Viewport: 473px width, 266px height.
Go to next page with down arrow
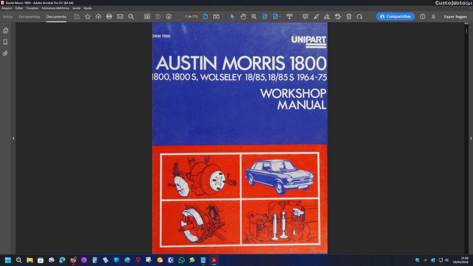click(169, 17)
